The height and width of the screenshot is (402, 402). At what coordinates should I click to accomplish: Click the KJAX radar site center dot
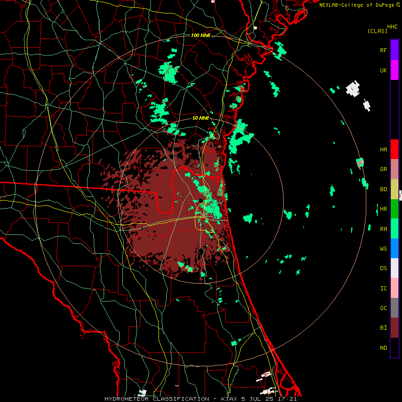pyautogui.click(x=201, y=200)
